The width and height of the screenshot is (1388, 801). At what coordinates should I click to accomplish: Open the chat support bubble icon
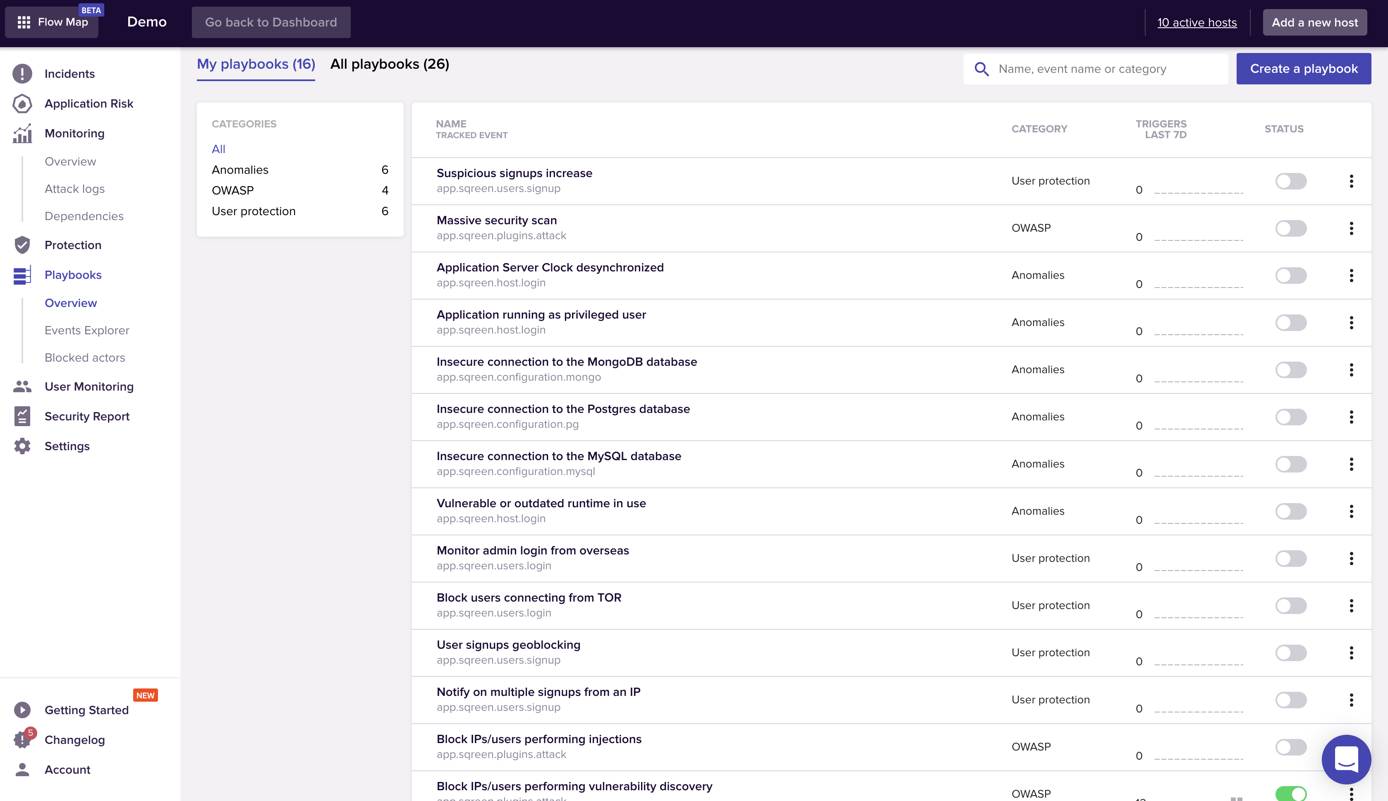[1346, 759]
